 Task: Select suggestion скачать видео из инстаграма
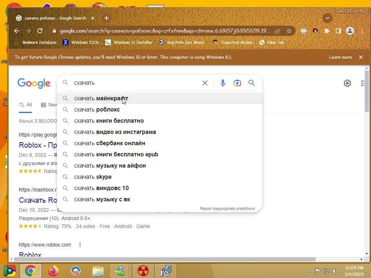tap(160, 132)
